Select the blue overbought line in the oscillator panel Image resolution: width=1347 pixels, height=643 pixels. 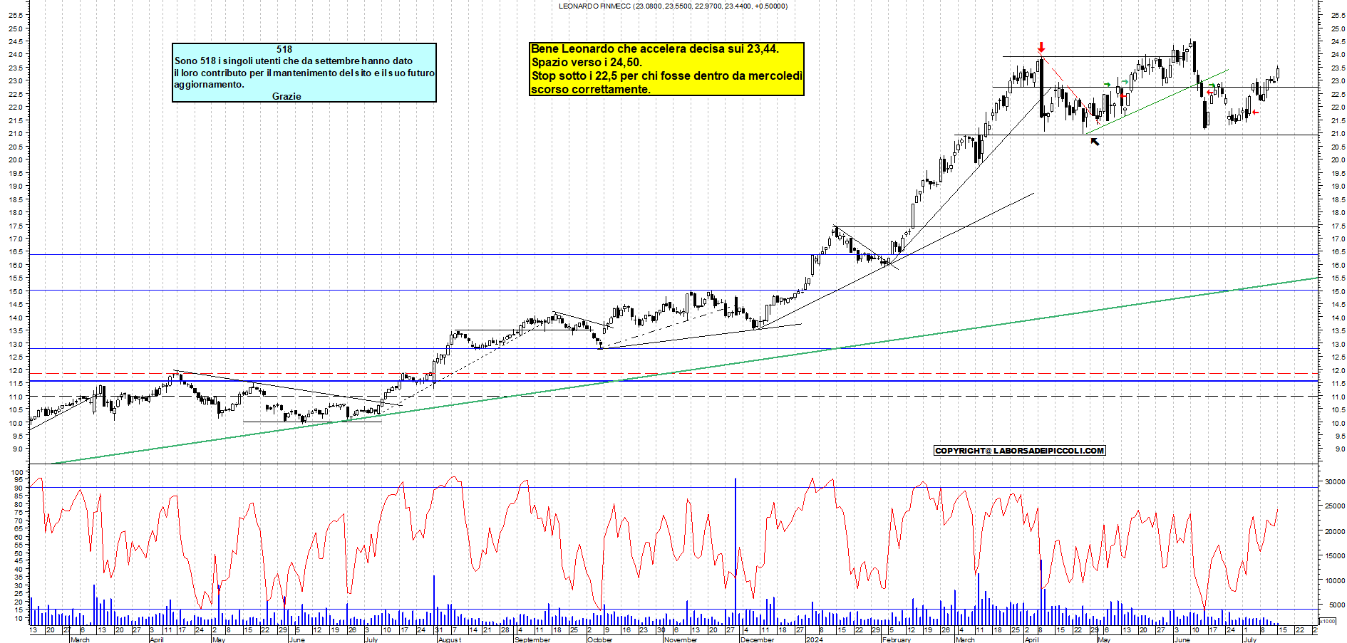673,488
